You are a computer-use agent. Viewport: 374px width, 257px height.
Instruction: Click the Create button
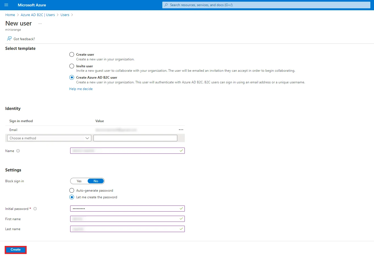pos(16,250)
